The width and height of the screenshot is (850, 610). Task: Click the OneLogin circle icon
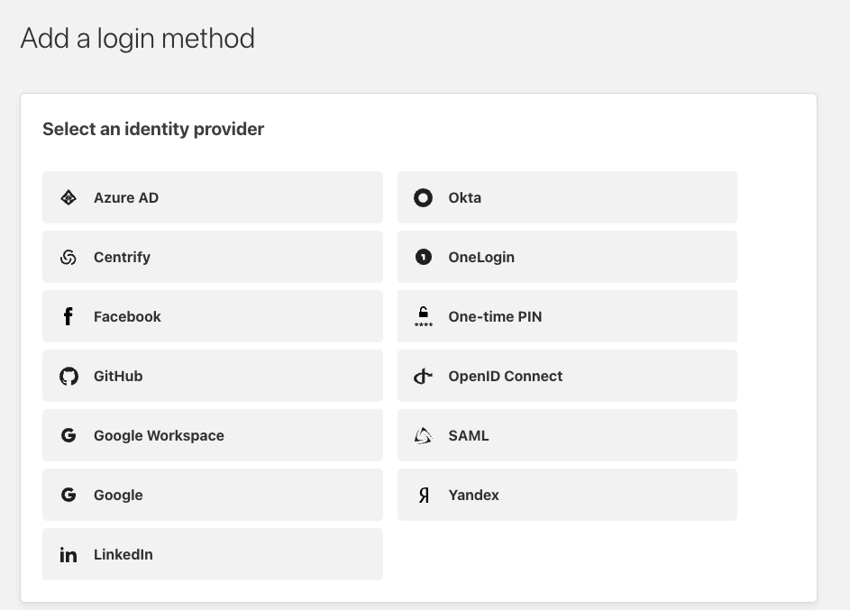(424, 257)
